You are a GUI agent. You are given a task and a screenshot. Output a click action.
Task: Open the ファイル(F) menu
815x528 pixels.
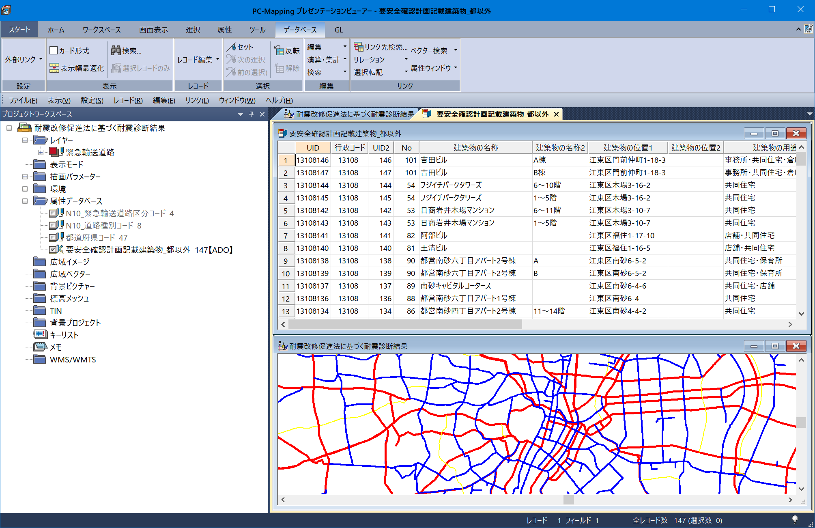tap(23, 100)
